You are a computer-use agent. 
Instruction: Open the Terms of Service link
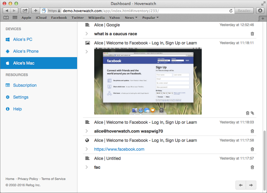click(53, 179)
